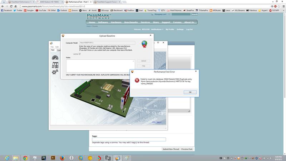Click the globe upload icon in Upload Baseline

coord(144,44)
